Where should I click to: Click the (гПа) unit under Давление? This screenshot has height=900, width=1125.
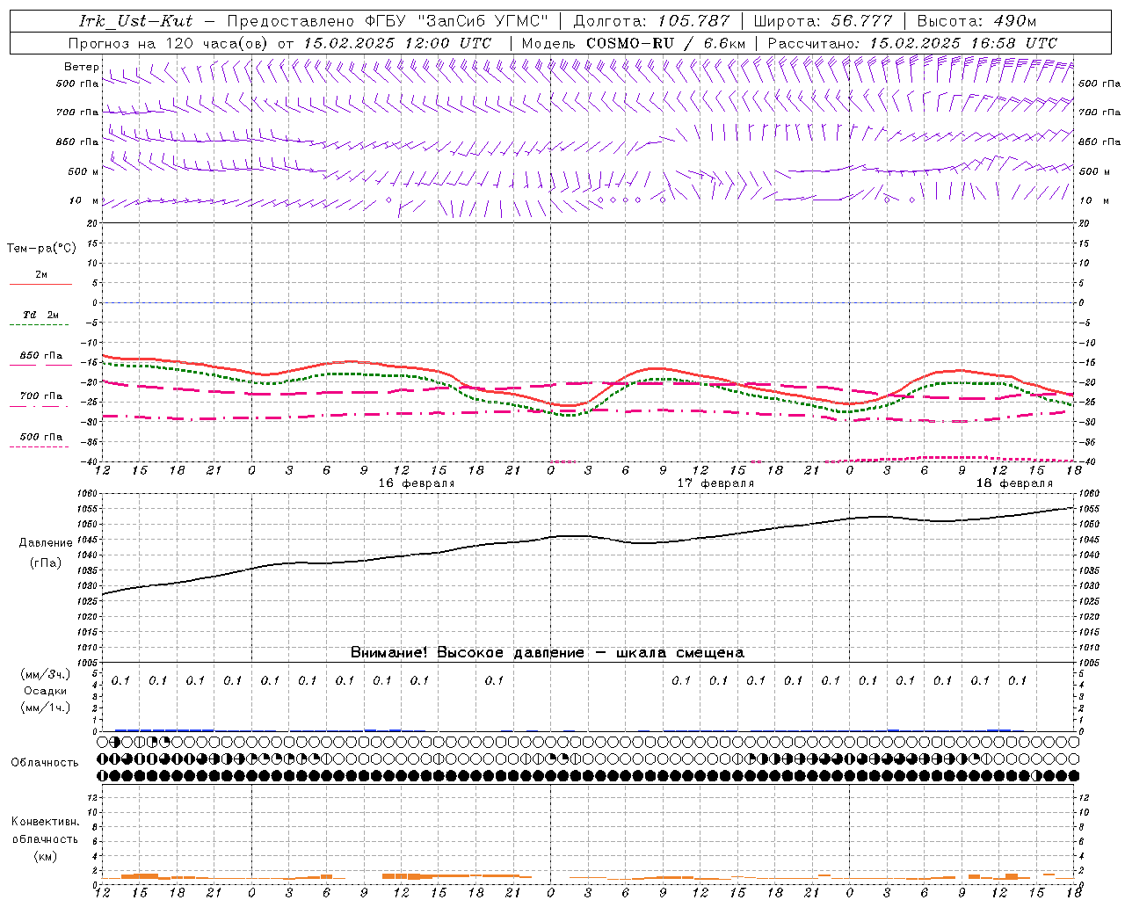(x=46, y=563)
